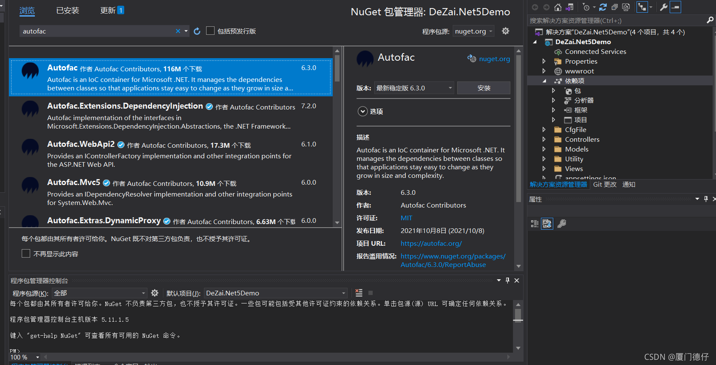This screenshot has width=716, height=365.
Task: Open the version dropdown showing 6.3.0
Action: point(414,88)
